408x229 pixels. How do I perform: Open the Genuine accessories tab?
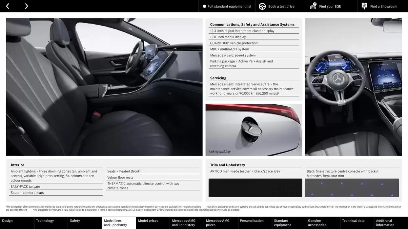tap(323, 223)
